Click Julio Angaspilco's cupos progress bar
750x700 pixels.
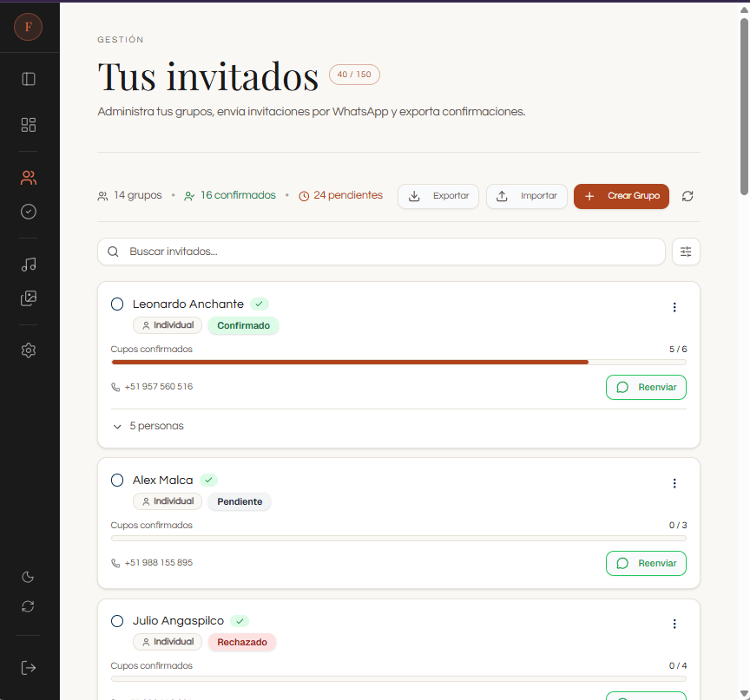point(398,678)
